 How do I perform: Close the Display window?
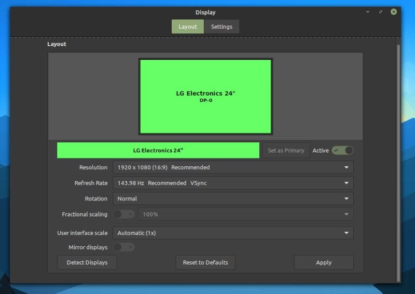(394, 11)
